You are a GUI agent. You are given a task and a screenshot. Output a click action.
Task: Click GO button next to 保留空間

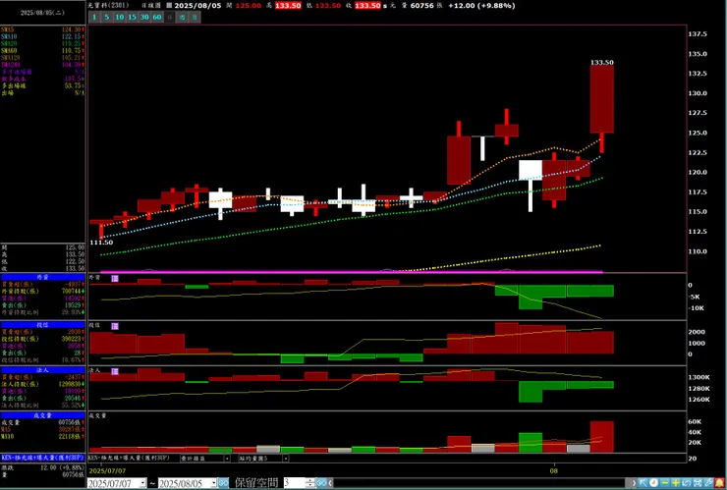point(321,483)
